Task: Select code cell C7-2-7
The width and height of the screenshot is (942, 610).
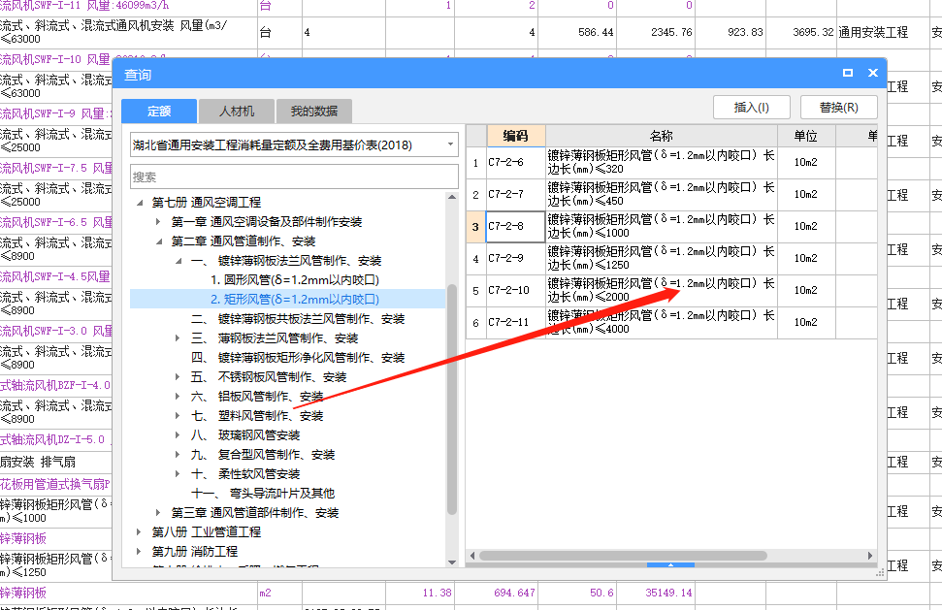Action: click(515, 195)
